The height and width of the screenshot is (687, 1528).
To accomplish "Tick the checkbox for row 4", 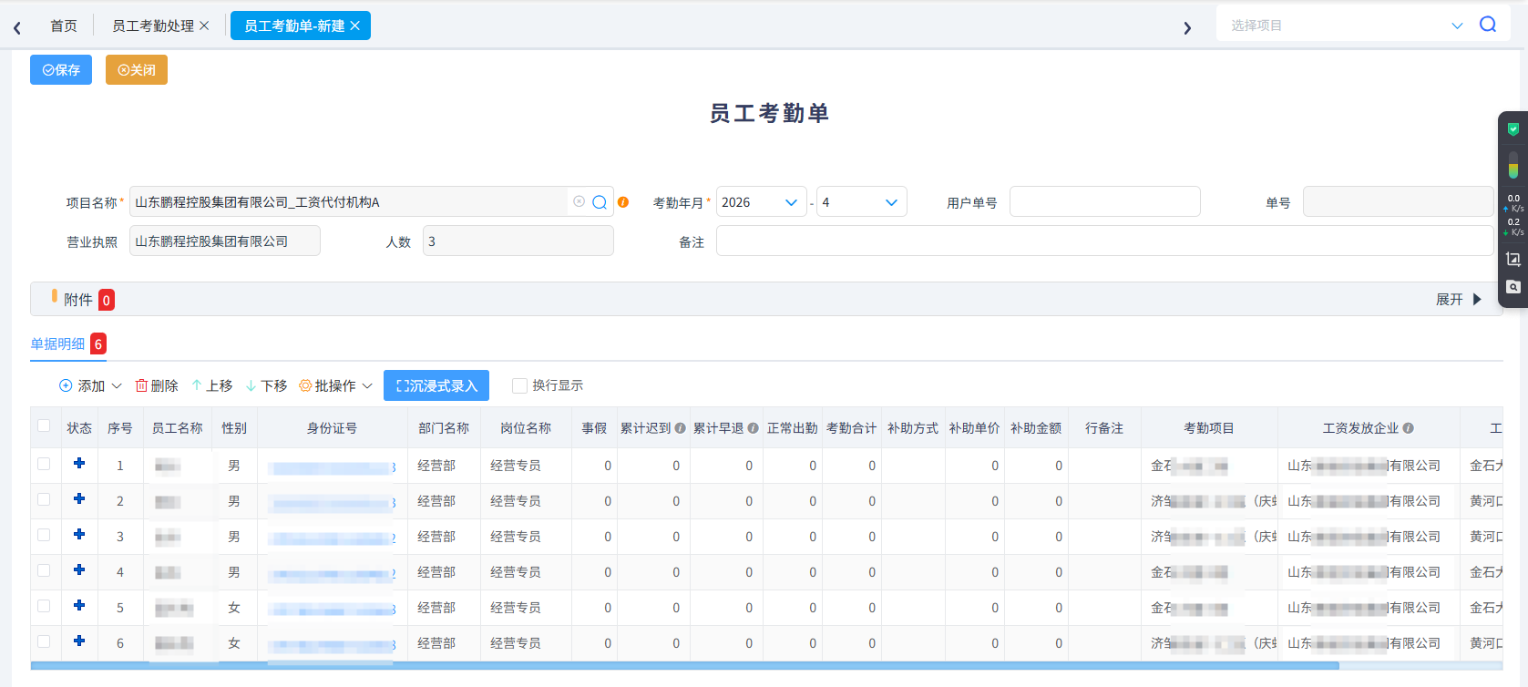I will tap(44, 570).
